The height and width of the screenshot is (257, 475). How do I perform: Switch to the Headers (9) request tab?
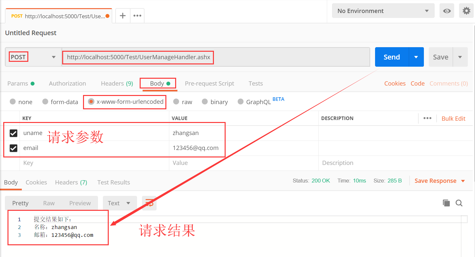[116, 83]
